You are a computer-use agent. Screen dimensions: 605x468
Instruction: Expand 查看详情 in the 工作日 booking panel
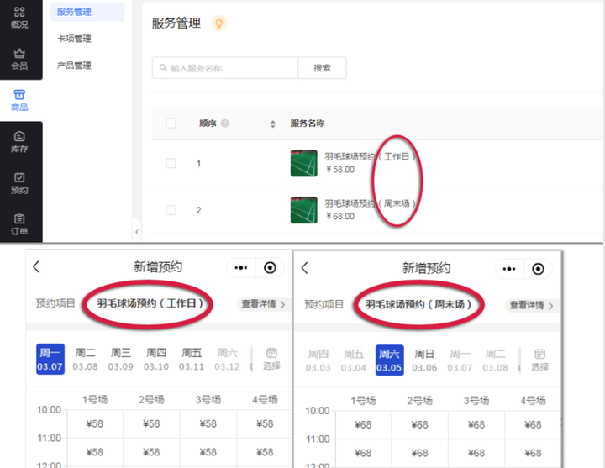tap(263, 305)
